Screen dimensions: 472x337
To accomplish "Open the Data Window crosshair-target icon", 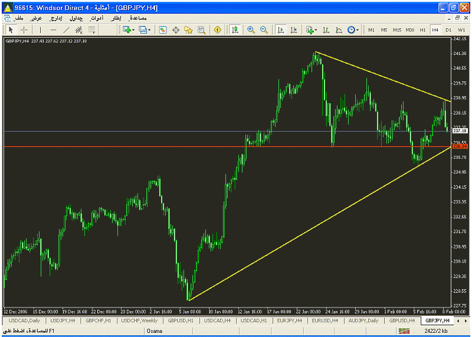I will [176, 30].
